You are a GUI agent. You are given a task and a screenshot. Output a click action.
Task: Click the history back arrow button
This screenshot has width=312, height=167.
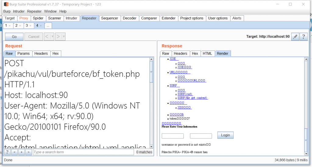(x=47, y=37)
